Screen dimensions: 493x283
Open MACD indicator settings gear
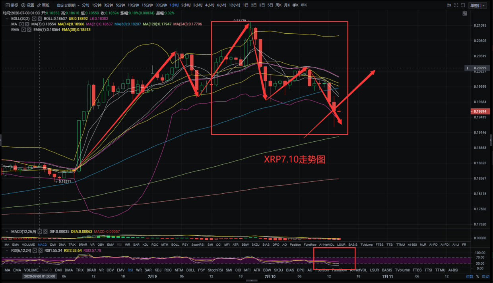tap(40, 231)
